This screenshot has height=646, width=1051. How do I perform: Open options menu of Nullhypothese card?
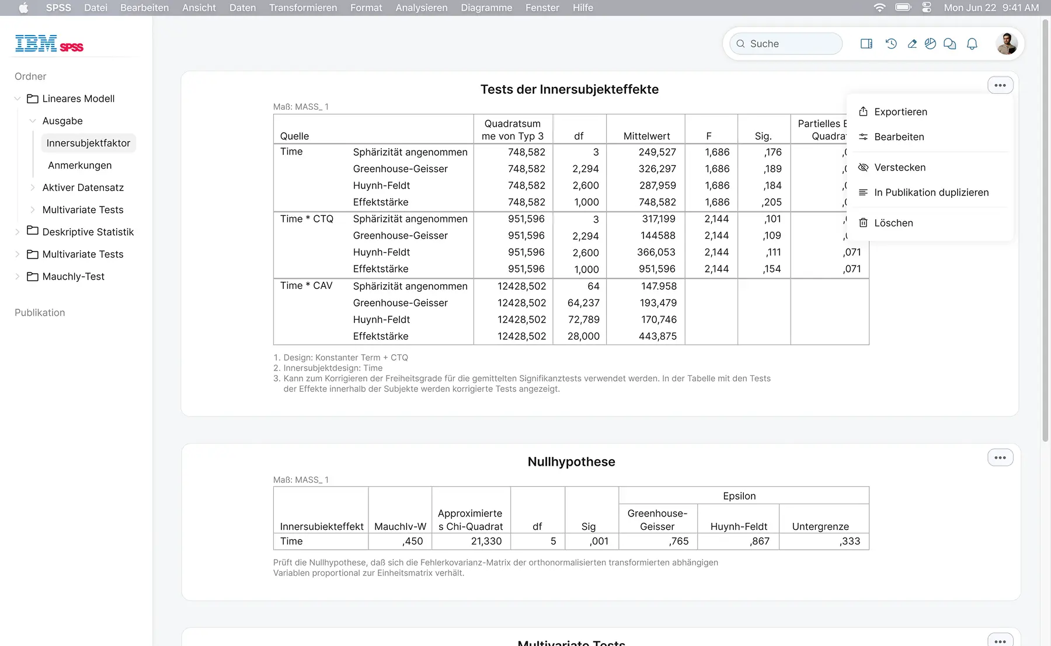[1000, 458]
